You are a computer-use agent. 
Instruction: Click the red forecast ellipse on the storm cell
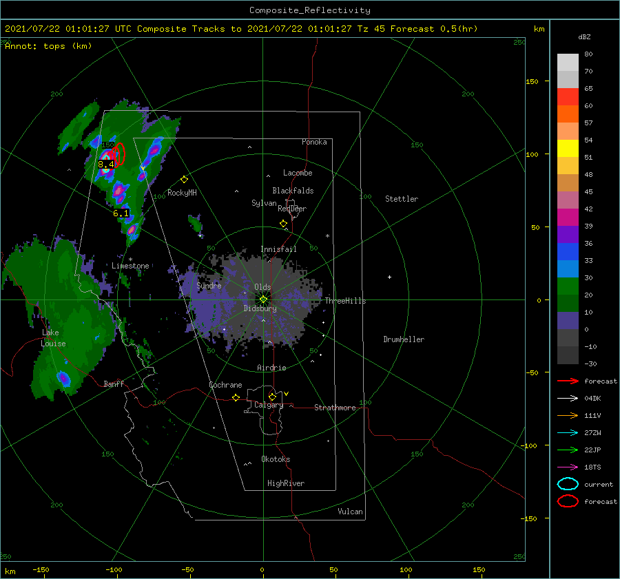tap(118, 154)
